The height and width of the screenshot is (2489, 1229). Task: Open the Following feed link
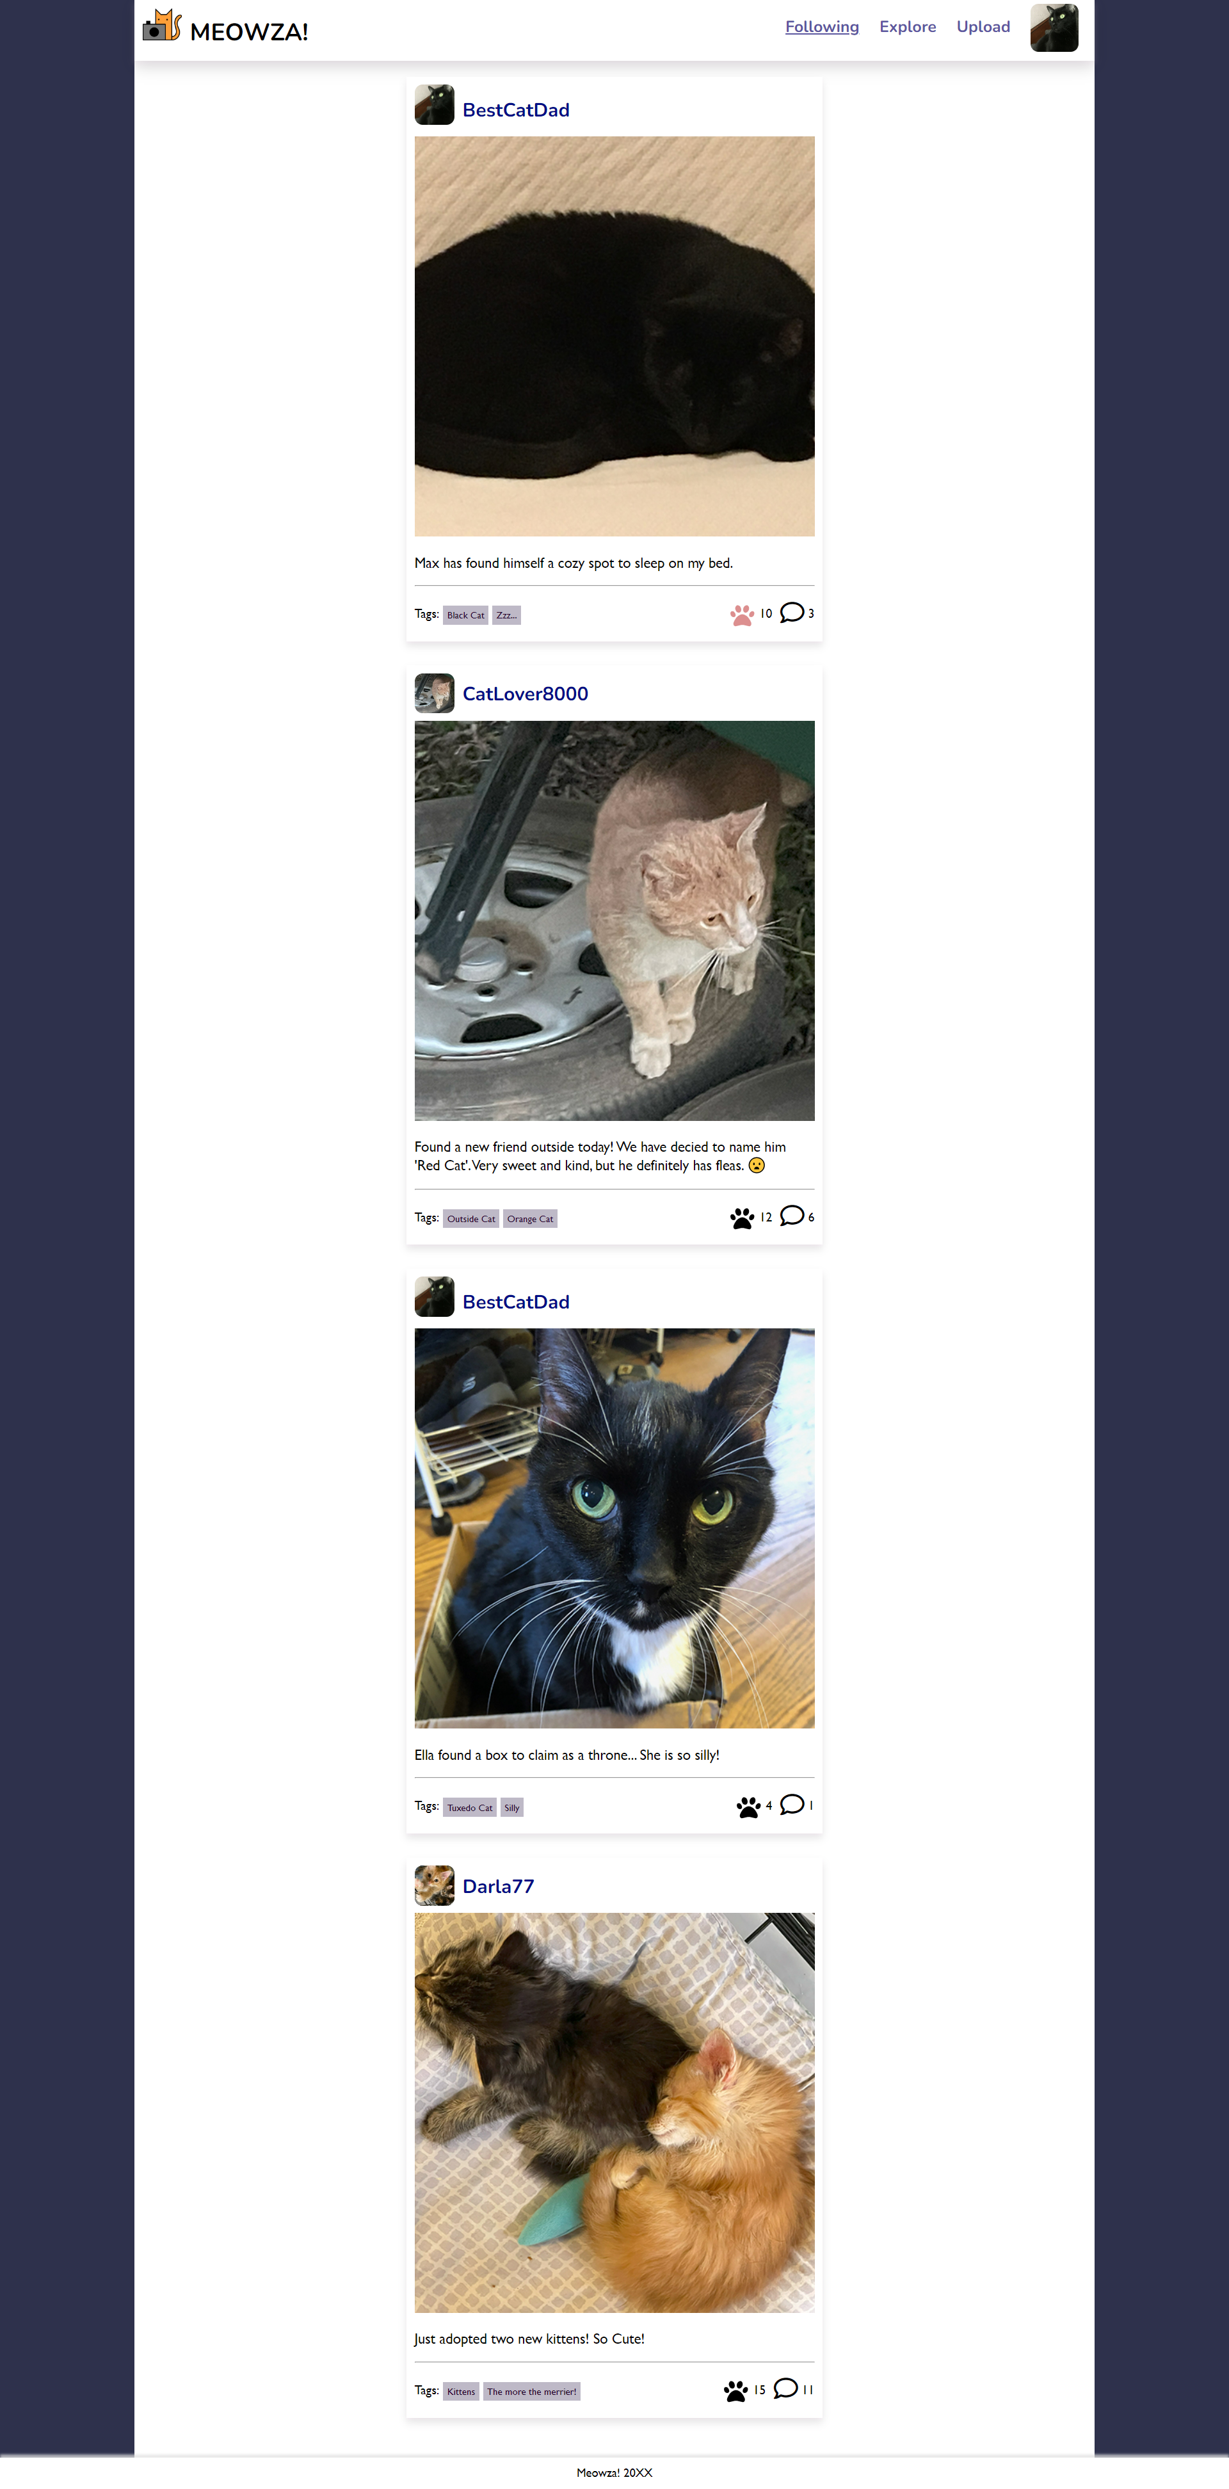point(821,27)
